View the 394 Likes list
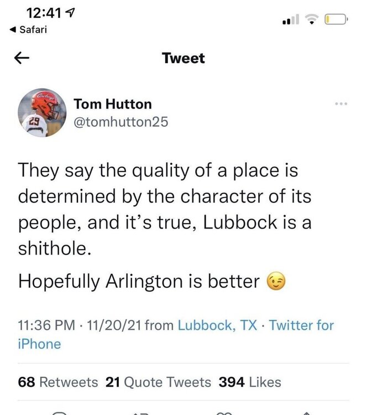The width and height of the screenshot is (367, 415). pyautogui.click(x=250, y=382)
